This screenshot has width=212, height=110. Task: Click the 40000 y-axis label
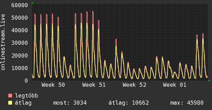click(20, 30)
